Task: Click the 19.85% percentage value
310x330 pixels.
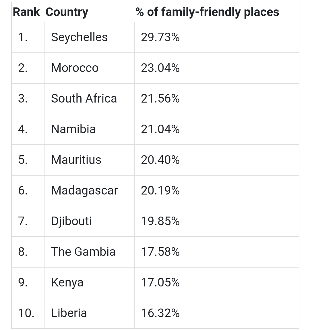Action: [x=160, y=221]
